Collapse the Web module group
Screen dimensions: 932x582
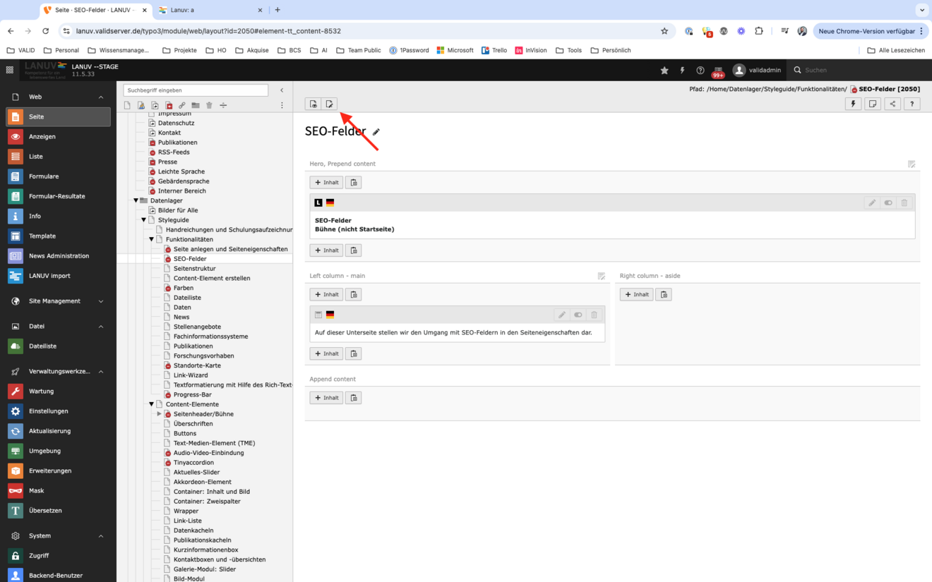[x=101, y=97]
